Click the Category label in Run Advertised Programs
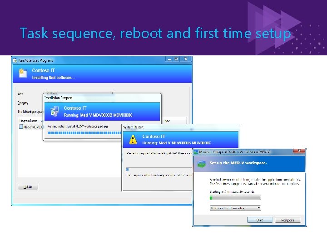 coord(23,103)
